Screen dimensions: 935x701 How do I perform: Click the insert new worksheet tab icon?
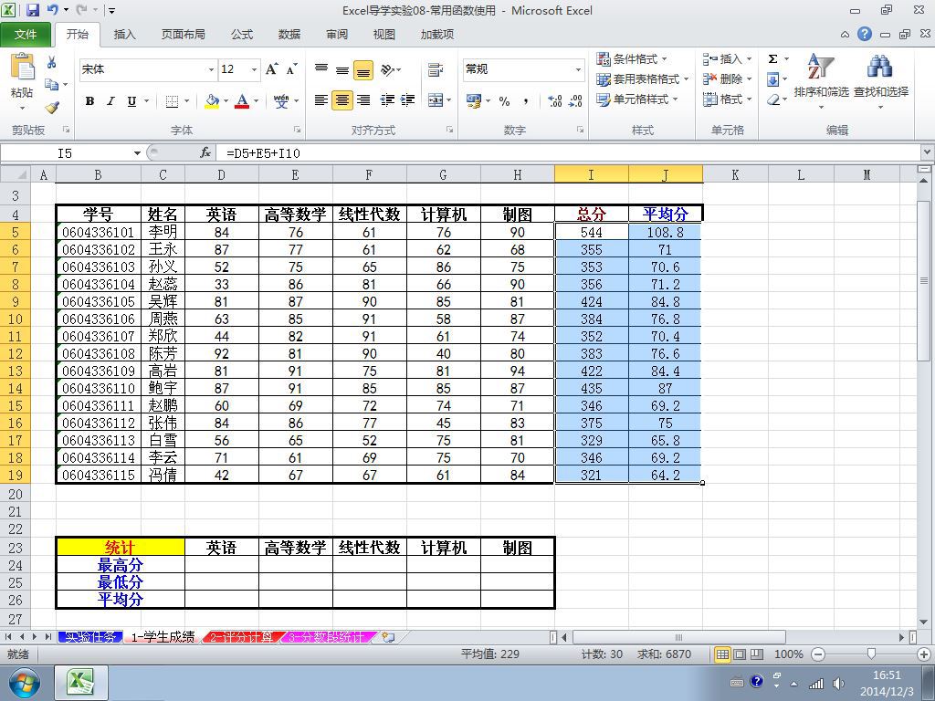pyautogui.click(x=388, y=637)
